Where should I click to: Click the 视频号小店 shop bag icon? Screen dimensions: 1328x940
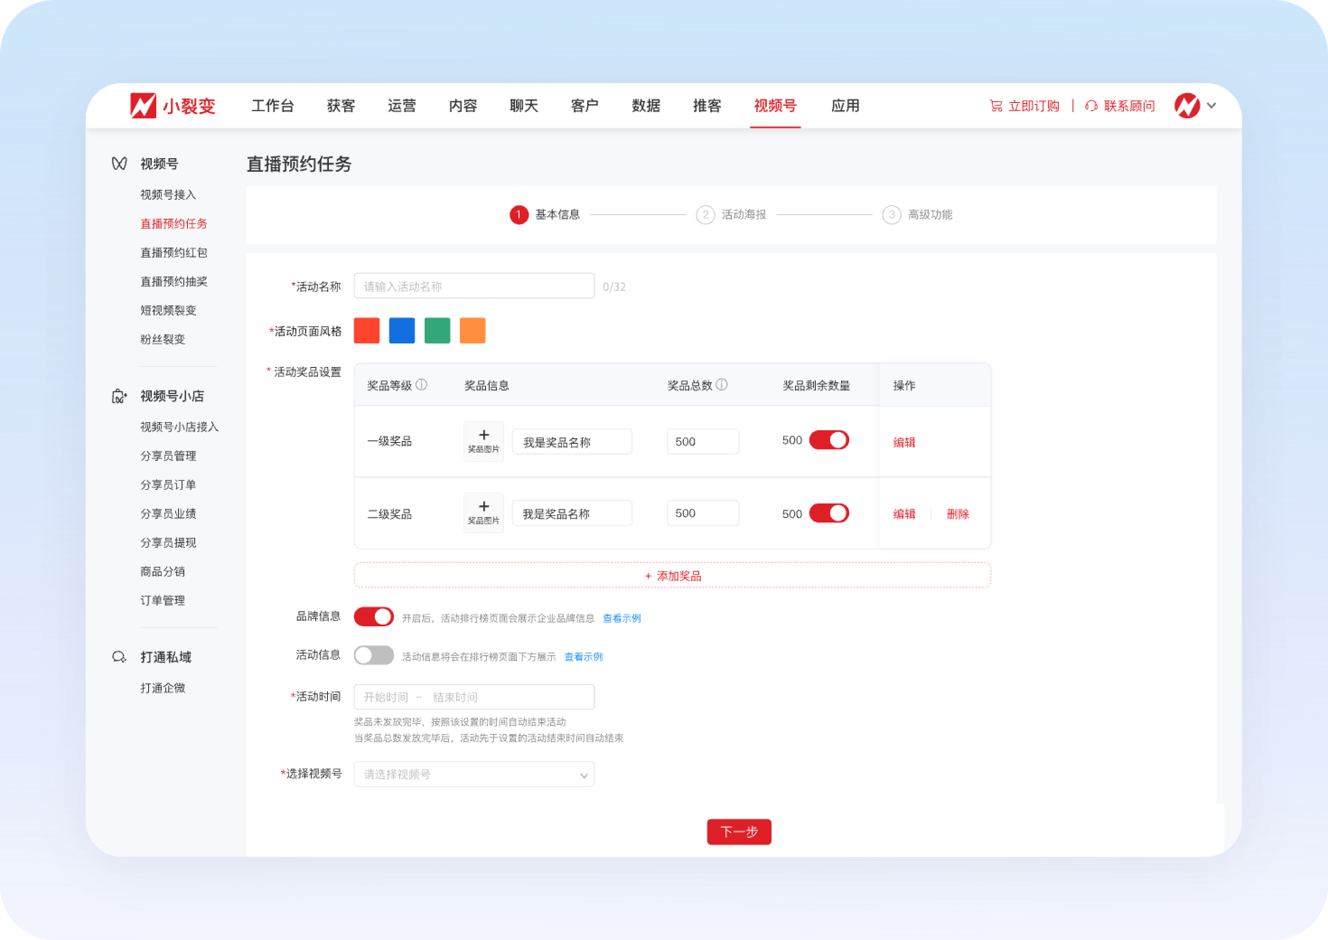click(118, 396)
